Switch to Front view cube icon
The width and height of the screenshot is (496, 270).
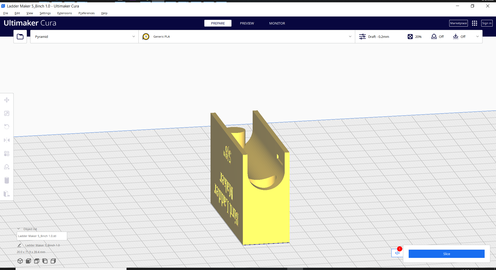pyautogui.click(x=28, y=261)
